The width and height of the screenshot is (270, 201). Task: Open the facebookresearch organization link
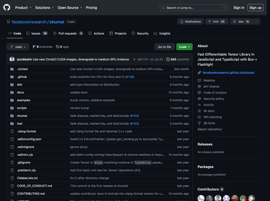(x=29, y=22)
